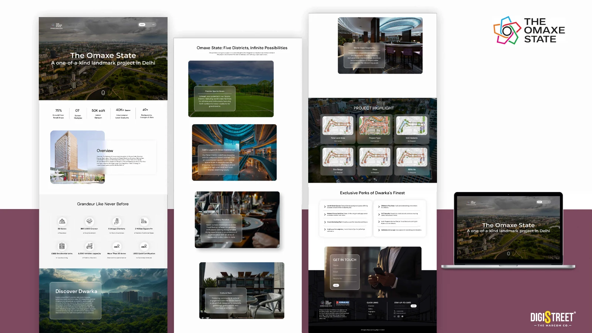Expand the Clubhouse perk chevron
This screenshot has height=333, width=592.
[325, 230]
